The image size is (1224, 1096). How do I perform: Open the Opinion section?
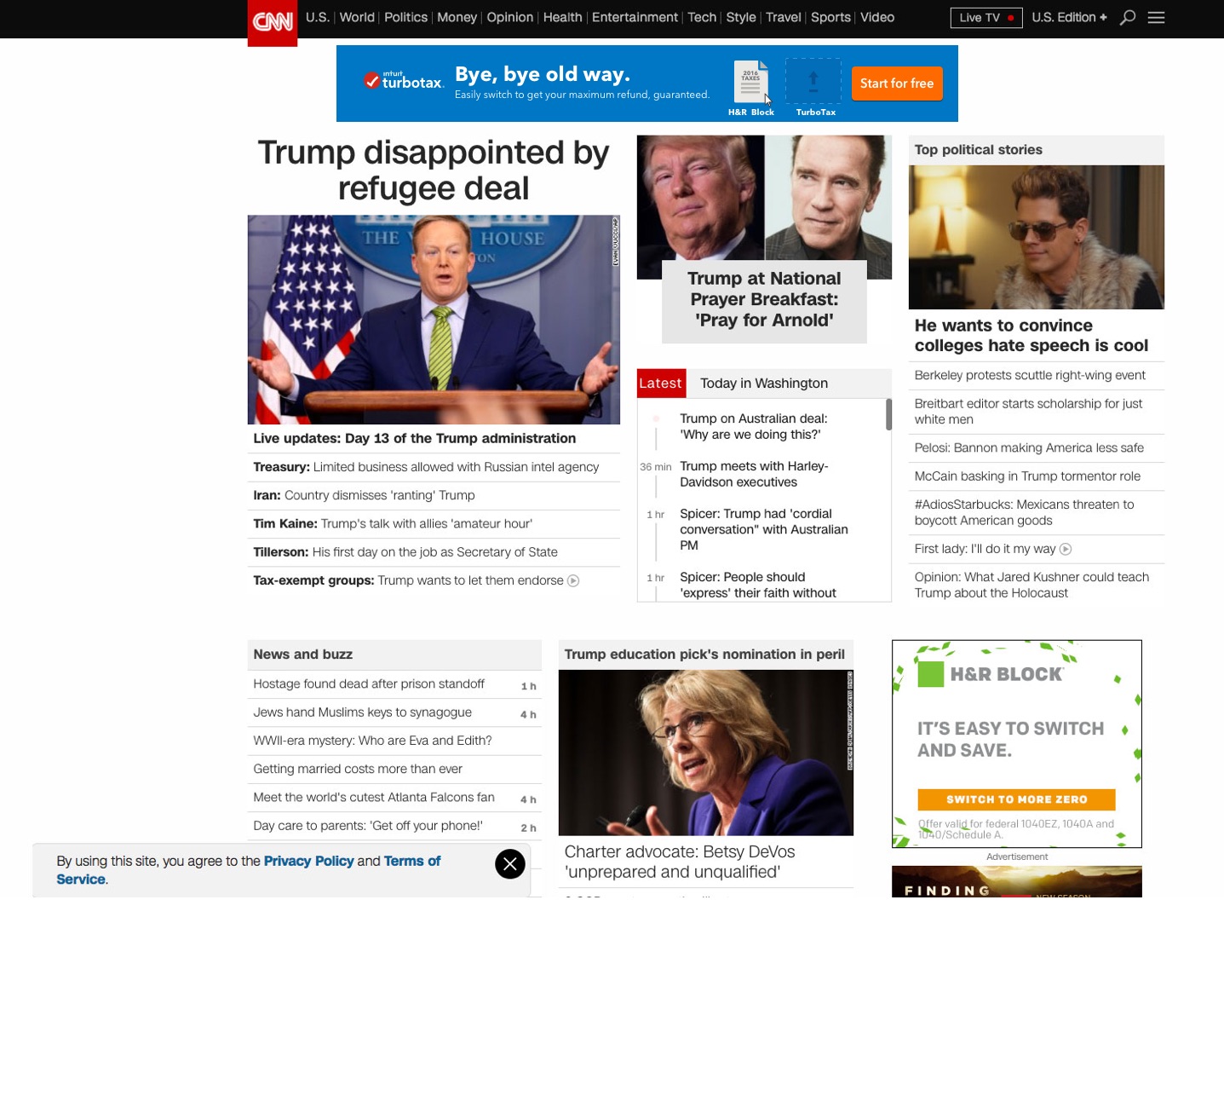pyautogui.click(x=509, y=18)
